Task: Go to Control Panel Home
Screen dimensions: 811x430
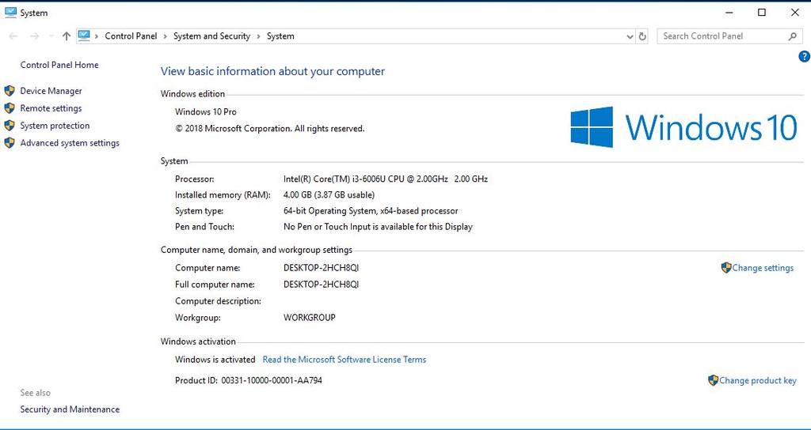Action: (59, 65)
